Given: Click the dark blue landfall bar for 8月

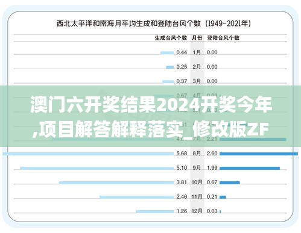Looking at the screenshot, I should [x=259, y=154].
